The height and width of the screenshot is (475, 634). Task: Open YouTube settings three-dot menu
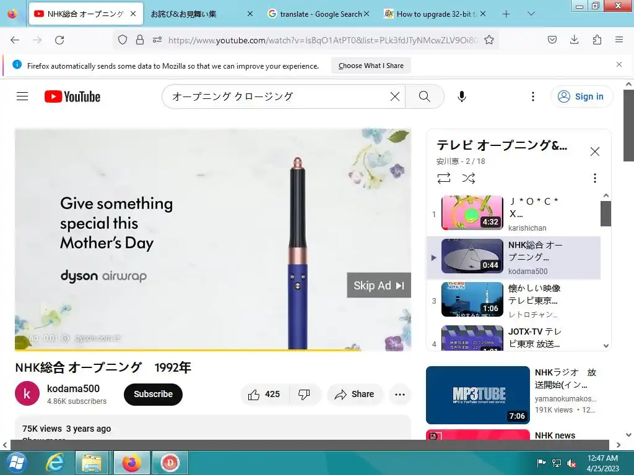533,96
